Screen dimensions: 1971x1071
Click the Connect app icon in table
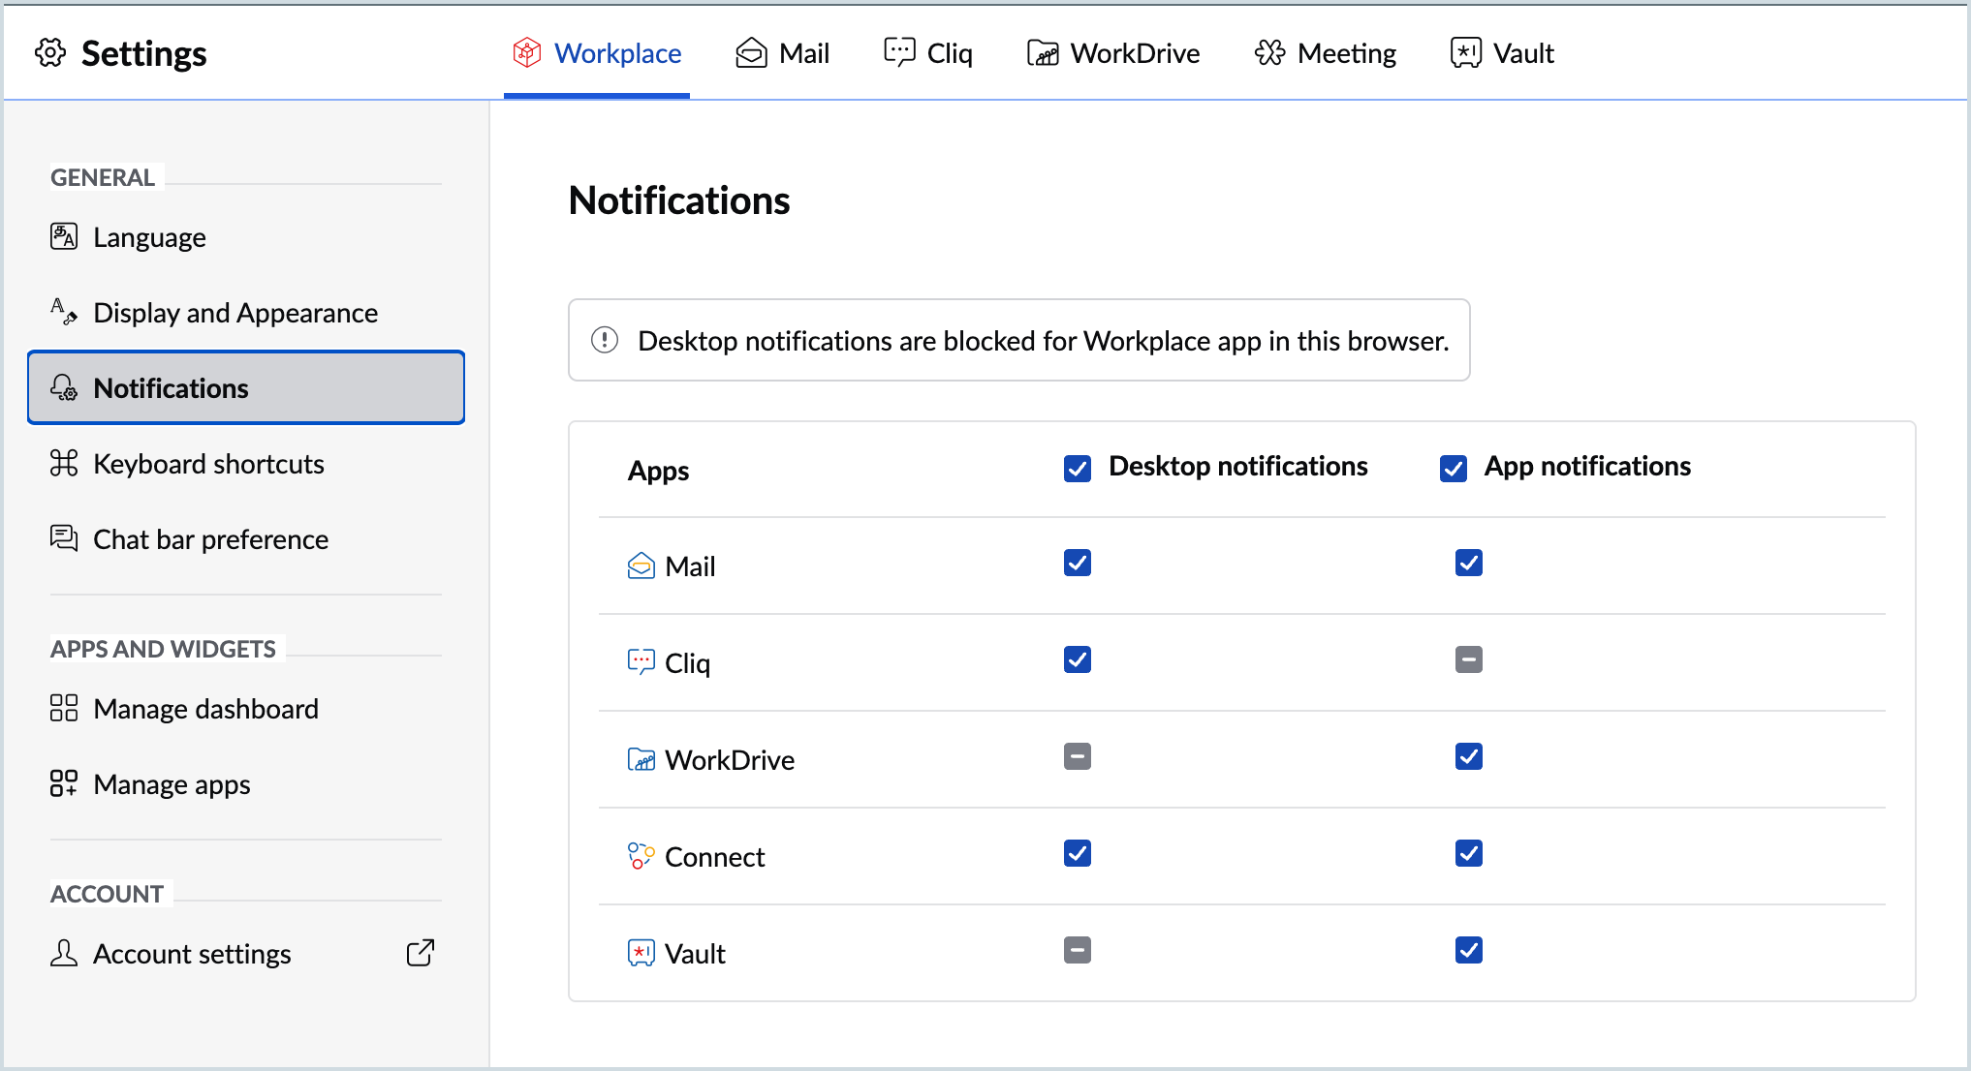[641, 856]
